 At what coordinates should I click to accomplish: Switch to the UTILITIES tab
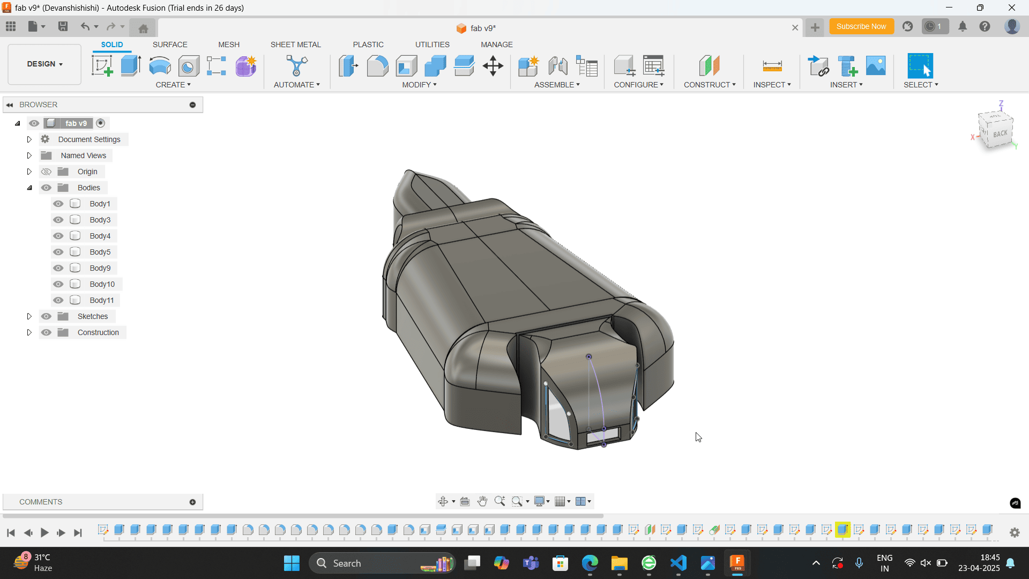433,44
